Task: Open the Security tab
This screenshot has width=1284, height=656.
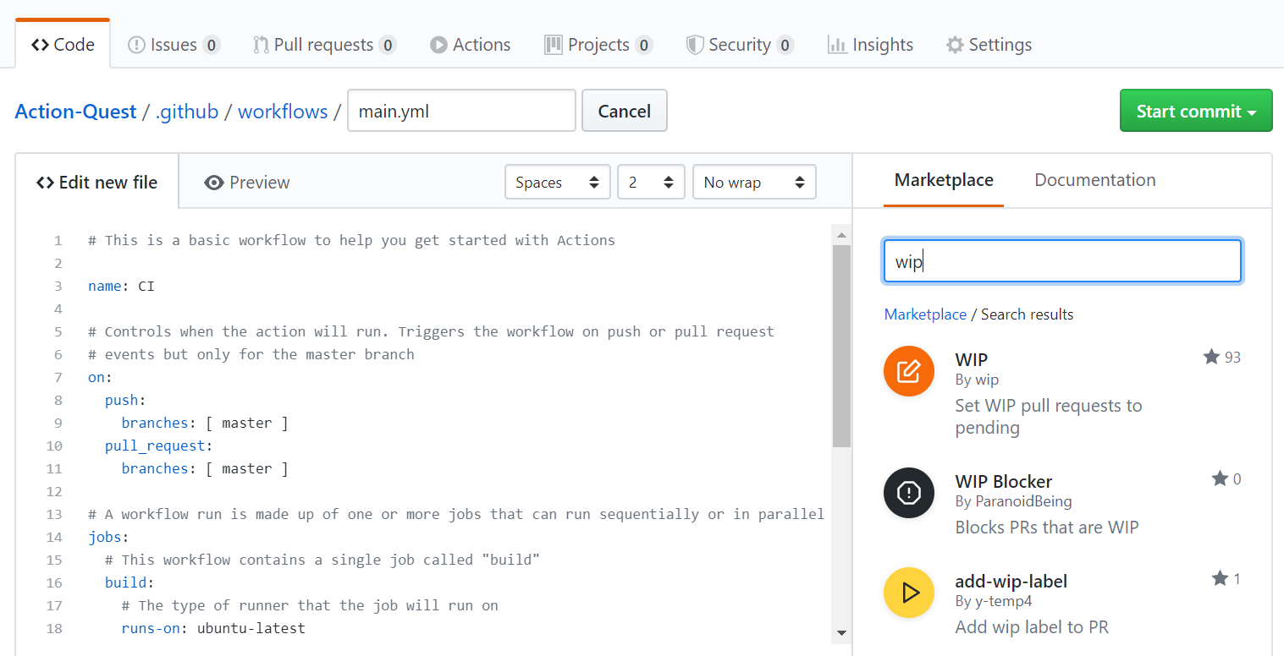Action: (740, 45)
